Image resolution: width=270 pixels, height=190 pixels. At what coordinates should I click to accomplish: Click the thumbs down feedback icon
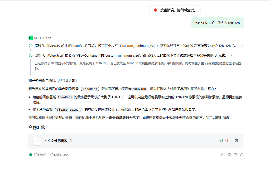pyautogui.click(x=229, y=155)
